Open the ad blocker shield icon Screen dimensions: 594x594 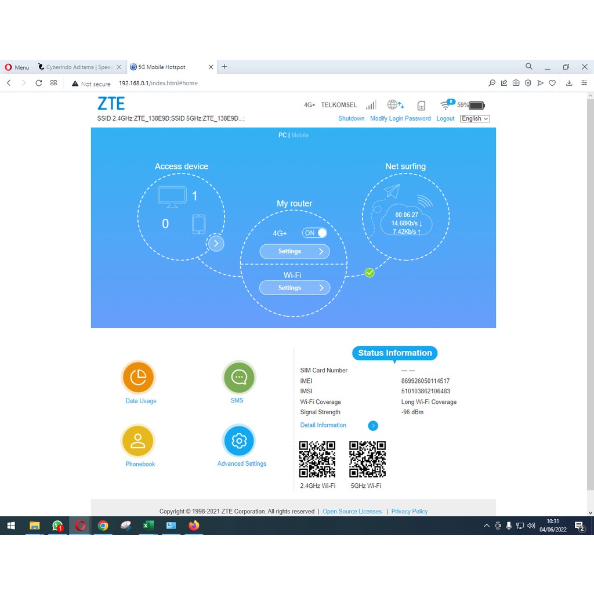pos(528,83)
